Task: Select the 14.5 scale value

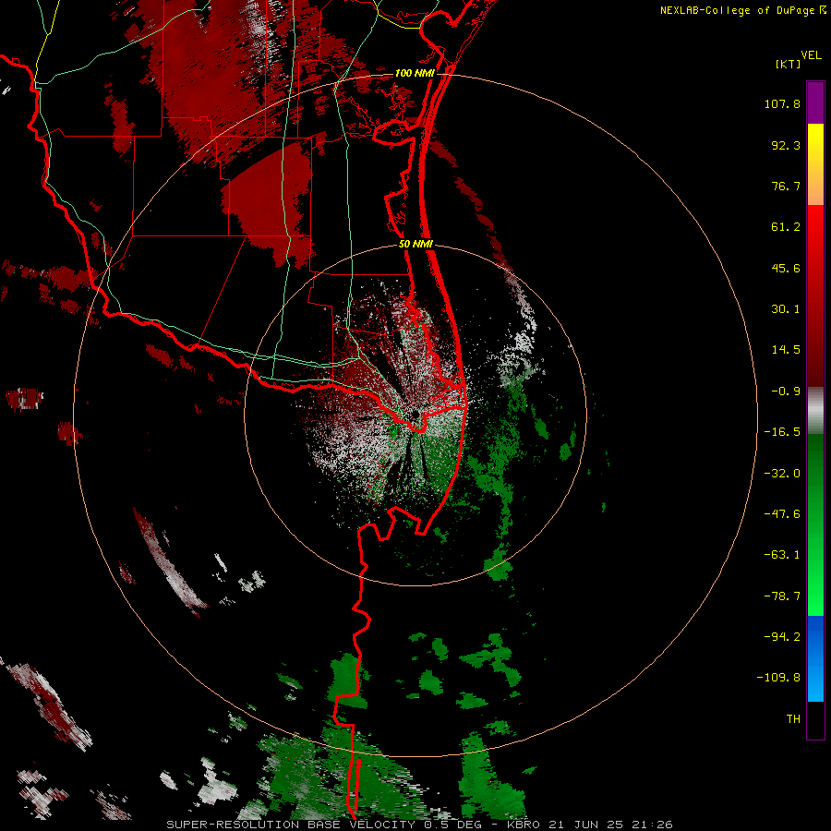Action: [x=786, y=350]
